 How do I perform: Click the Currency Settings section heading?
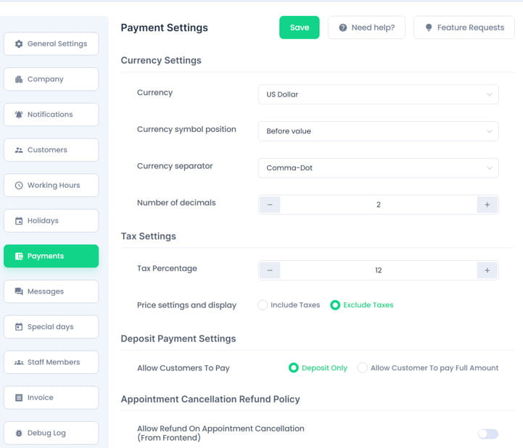coord(161,60)
